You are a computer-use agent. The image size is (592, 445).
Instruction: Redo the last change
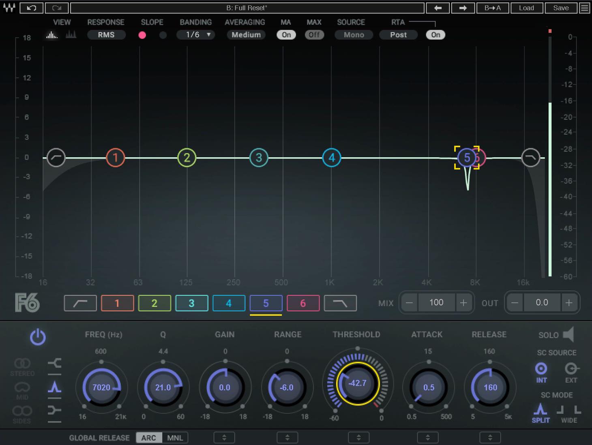click(56, 8)
